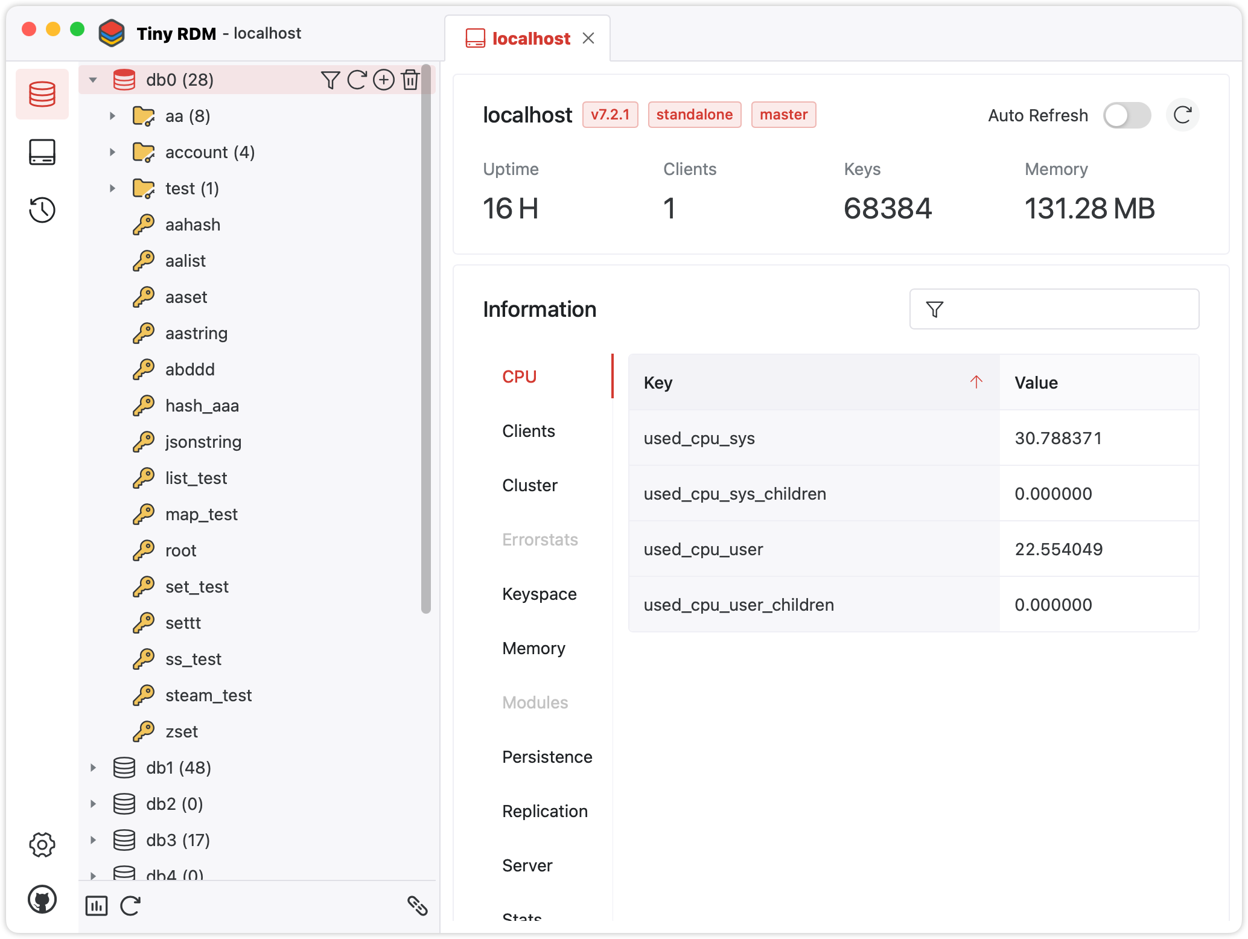Screen dimensions: 1248x939
Task: Expand the account folder
Action: (112, 152)
